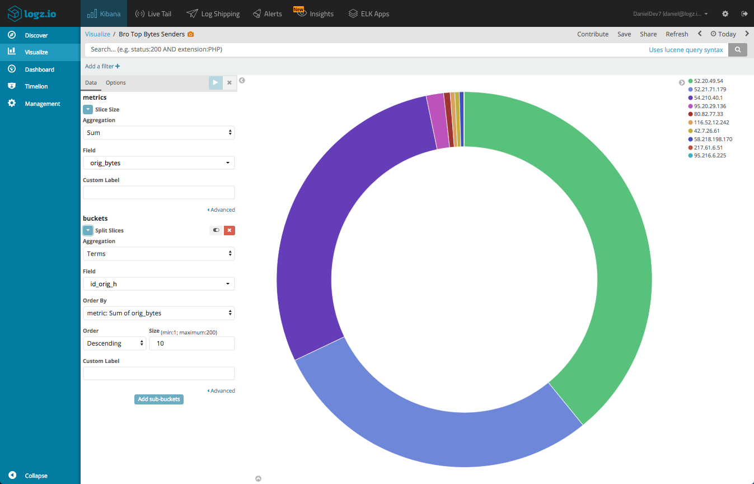
Task: Open the Insights page
Action: click(315, 13)
